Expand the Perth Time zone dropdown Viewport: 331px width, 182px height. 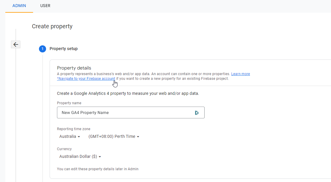point(114,137)
